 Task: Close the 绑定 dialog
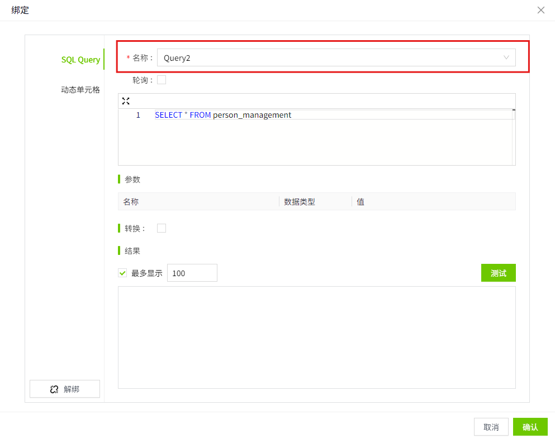(x=540, y=10)
